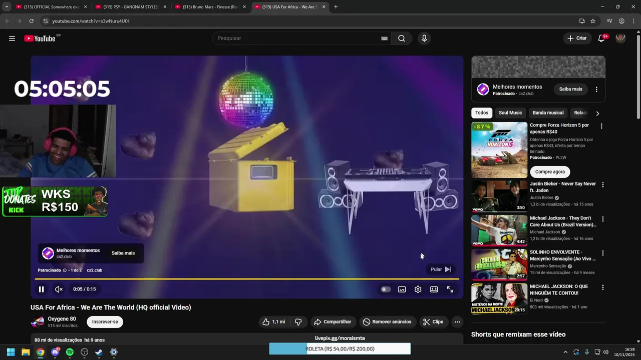Image resolution: width=641 pixels, height=360 pixels.
Task: Switch to theater mode
Action: tap(434, 289)
